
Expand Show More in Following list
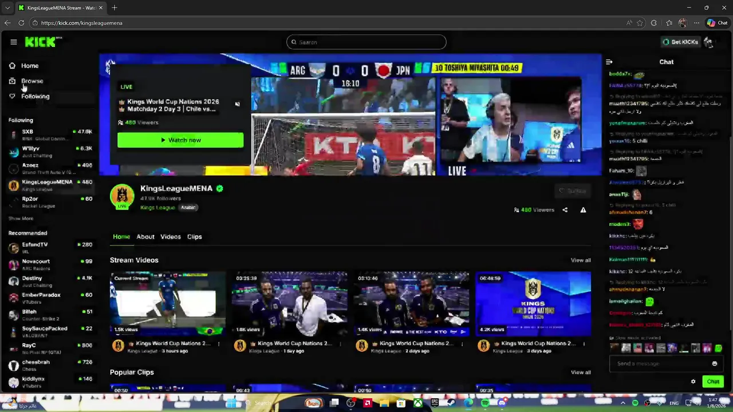click(21, 219)
